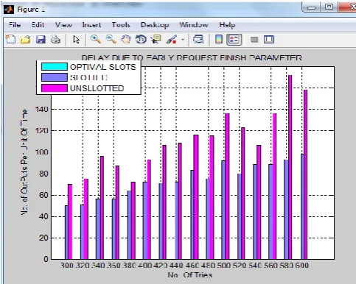Image resolution: width=356 pixels, height=284 pixels.
Task: Select the Data Cursor tool
Action: point(156,39)
